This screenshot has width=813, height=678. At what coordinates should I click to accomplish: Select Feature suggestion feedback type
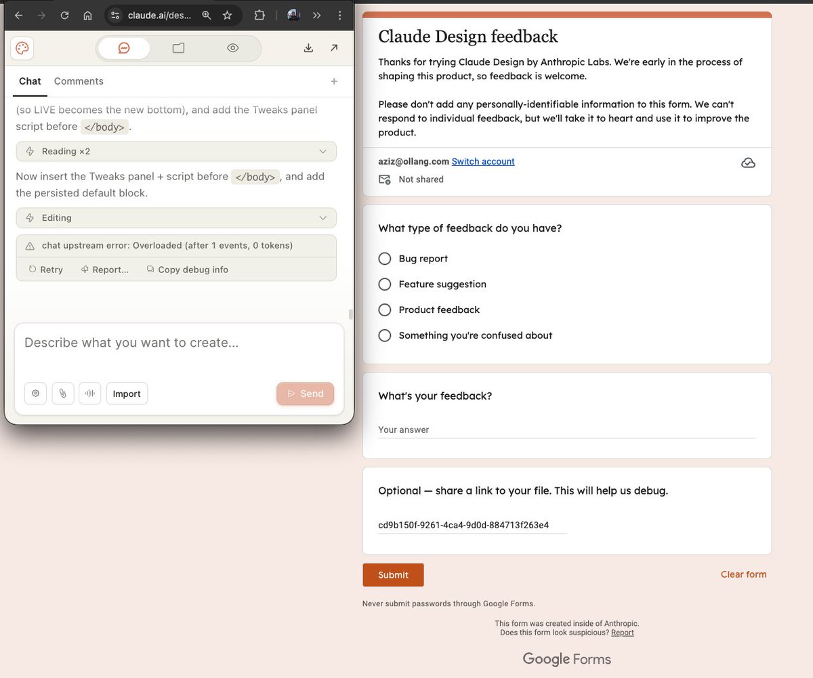[385, 284]
